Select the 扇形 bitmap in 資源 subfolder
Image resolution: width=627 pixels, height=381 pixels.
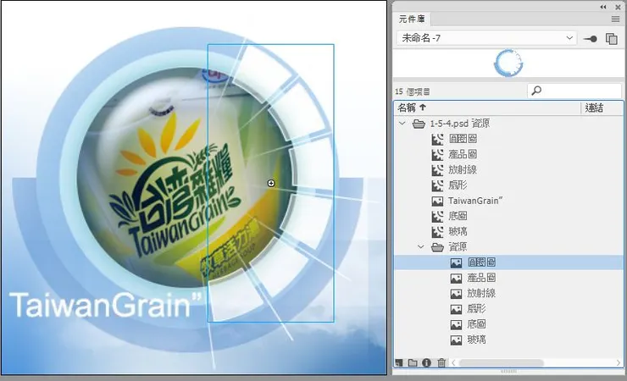pos(508,309)
